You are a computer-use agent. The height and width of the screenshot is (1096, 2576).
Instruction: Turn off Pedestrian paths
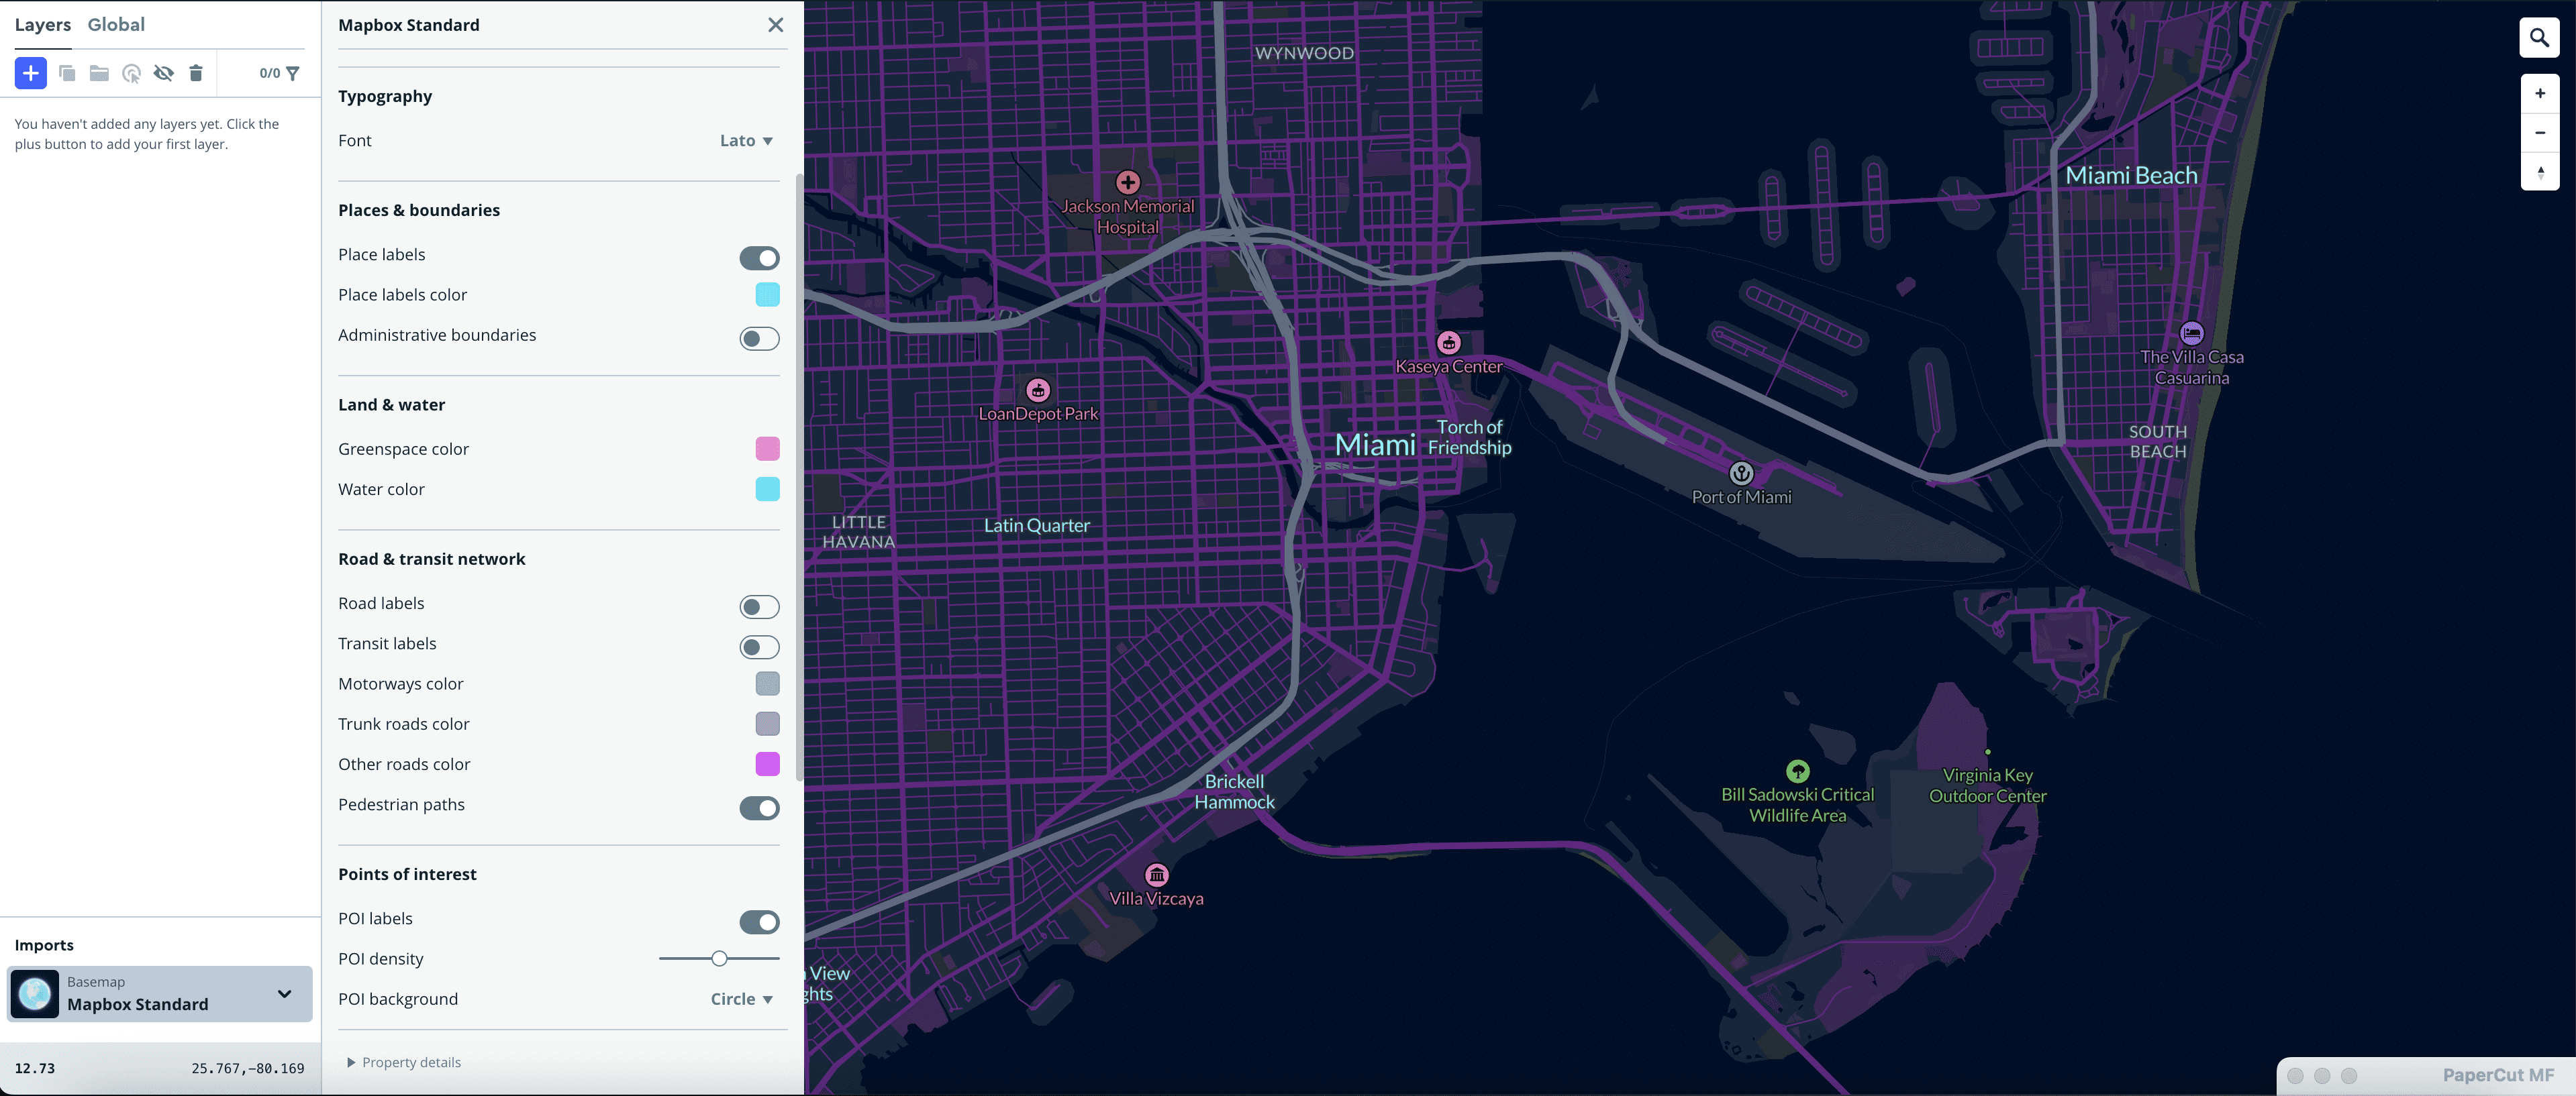[x=761, y=810]
